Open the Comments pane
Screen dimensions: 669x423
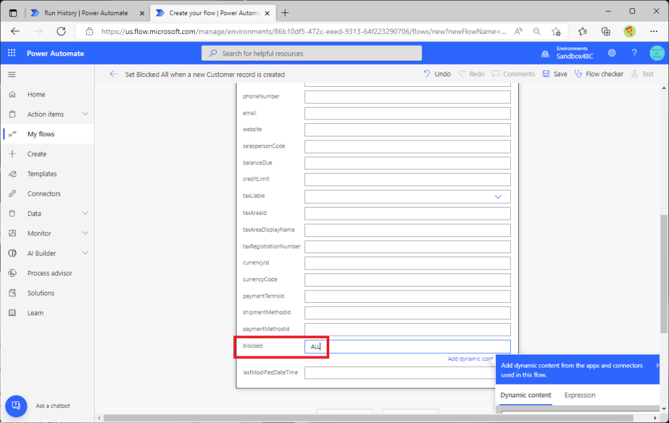click(514, 74)
